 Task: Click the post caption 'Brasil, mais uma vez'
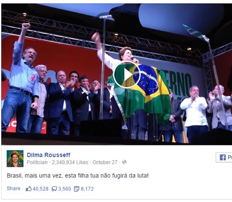[35, 176]
